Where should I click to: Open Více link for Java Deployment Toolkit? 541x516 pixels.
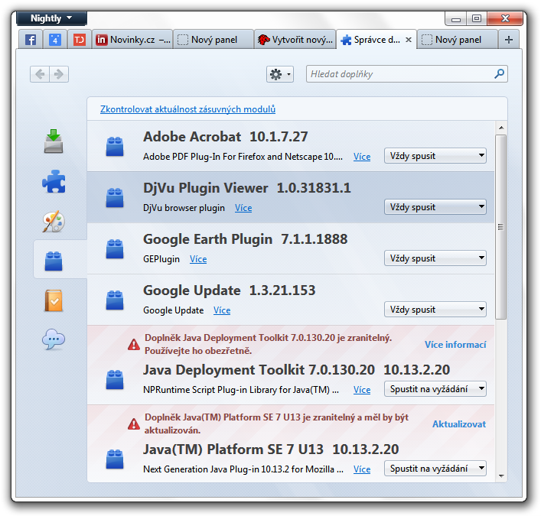coord(362,390)
